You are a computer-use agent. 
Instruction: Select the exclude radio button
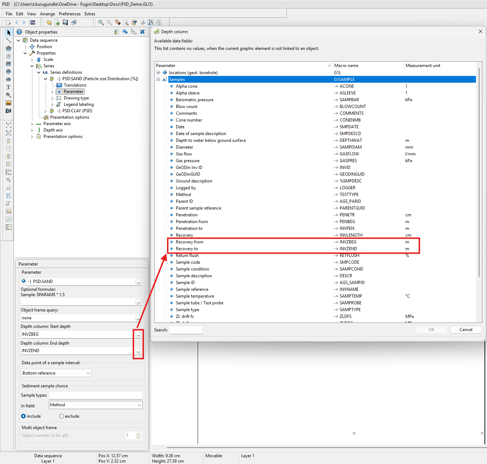[x=62, y=416]
